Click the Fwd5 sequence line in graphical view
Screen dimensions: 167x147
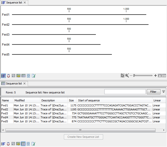click(x=62, y=54)
